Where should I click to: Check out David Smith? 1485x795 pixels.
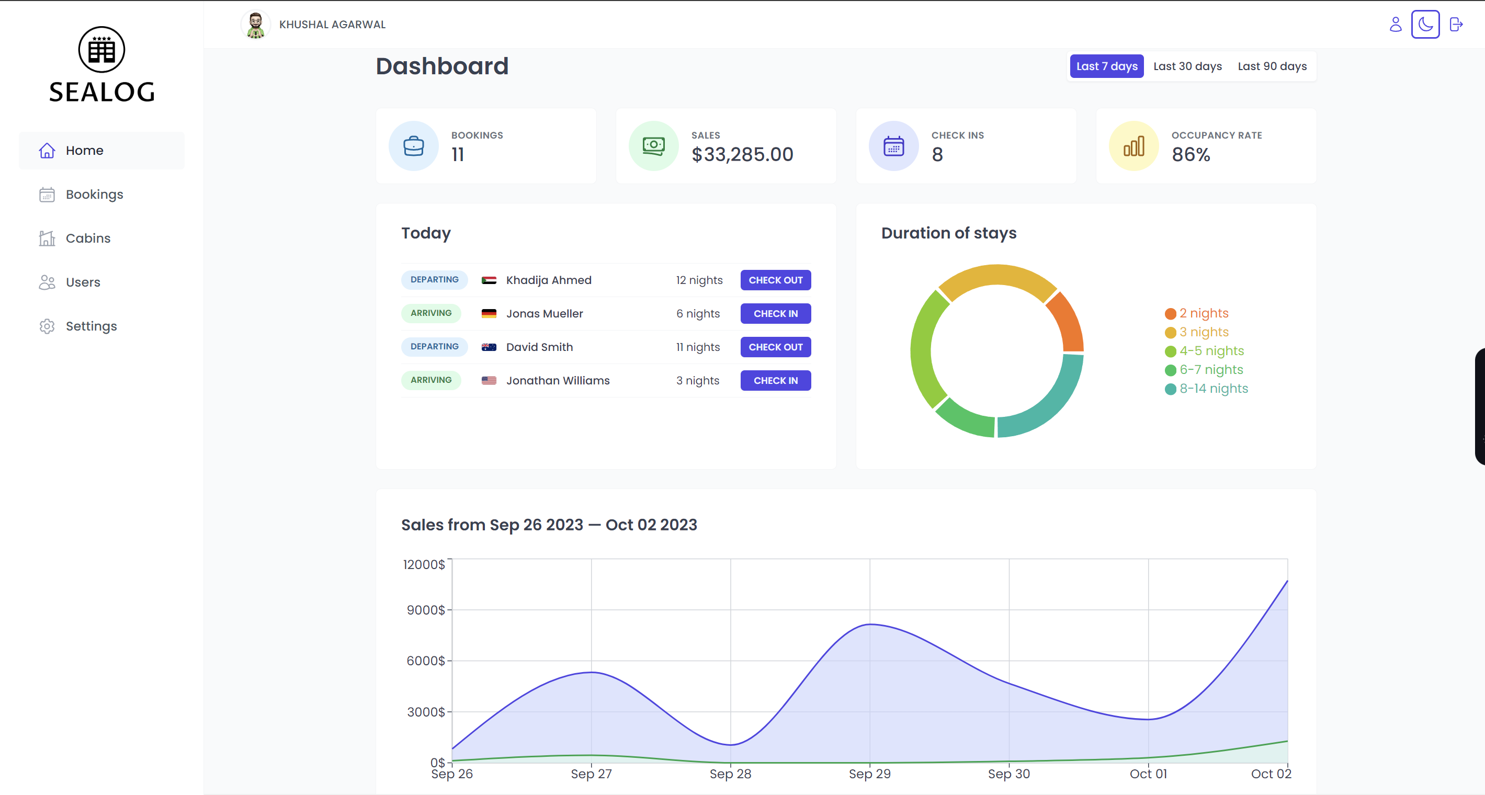[x=775, y=347]
